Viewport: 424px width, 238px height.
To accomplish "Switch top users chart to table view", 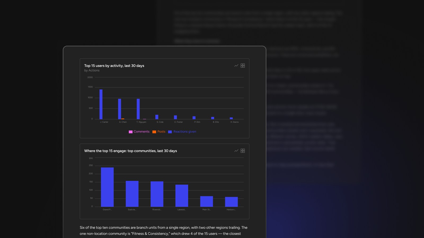I will (x=243, y=66).
